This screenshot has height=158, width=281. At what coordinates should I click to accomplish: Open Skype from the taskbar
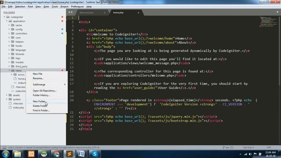(95, 154)
